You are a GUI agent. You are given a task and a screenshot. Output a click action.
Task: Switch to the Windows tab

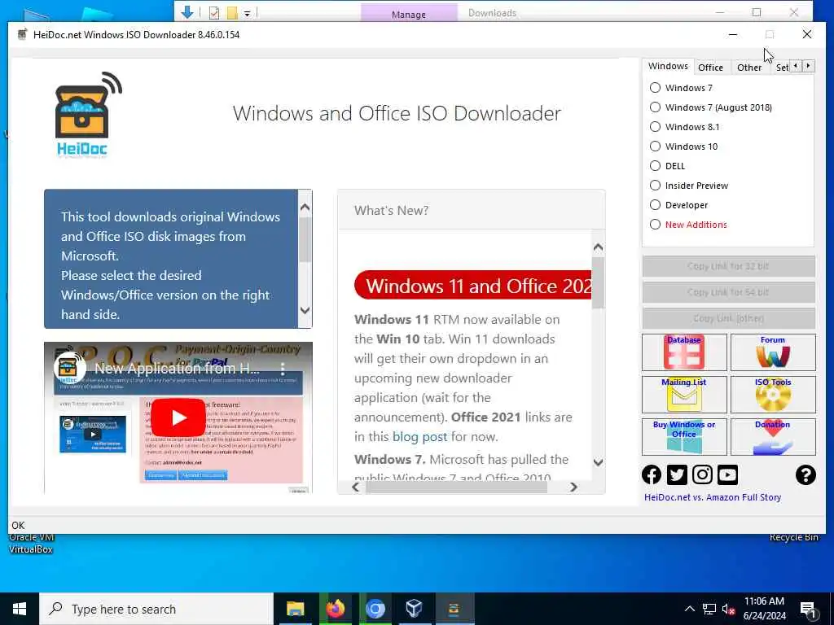(668, 67)
